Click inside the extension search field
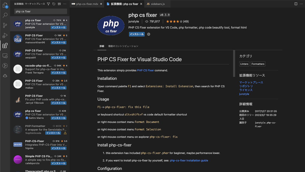This screenshot has width=305, height=172. click(39, 11)
